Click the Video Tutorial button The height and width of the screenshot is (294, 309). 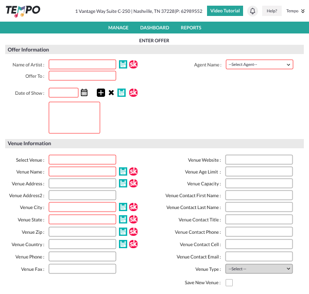click(x=225, y=11)
